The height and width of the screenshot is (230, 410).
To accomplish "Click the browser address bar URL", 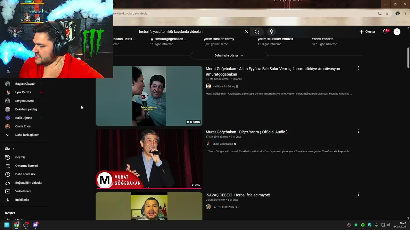I will (131, 13).
